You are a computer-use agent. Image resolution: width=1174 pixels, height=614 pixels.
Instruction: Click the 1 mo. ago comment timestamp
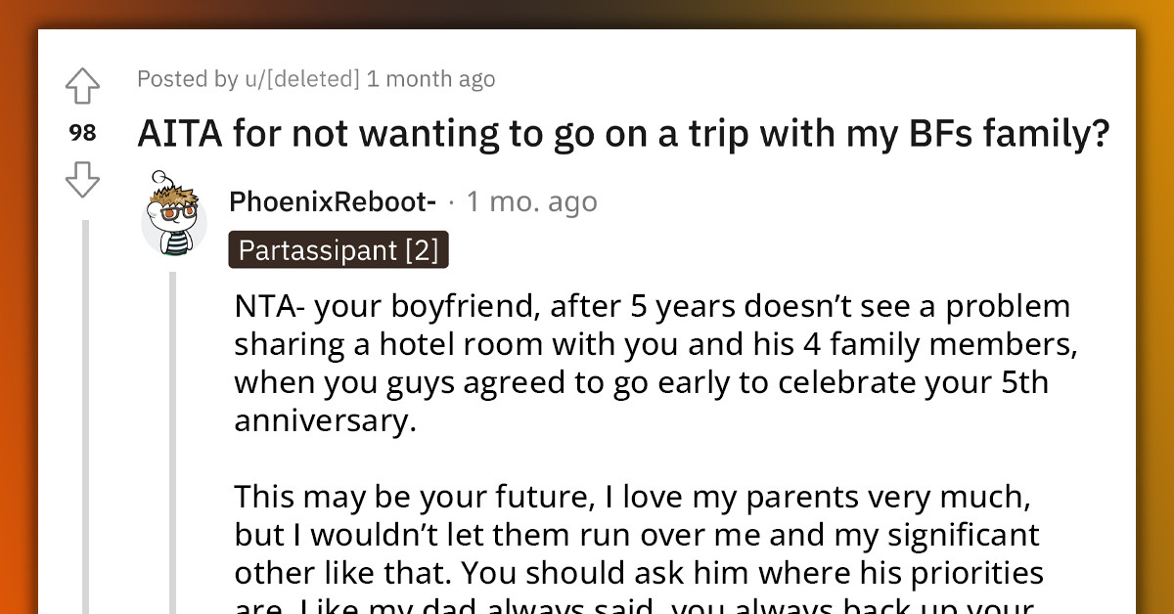coord(531,201)
